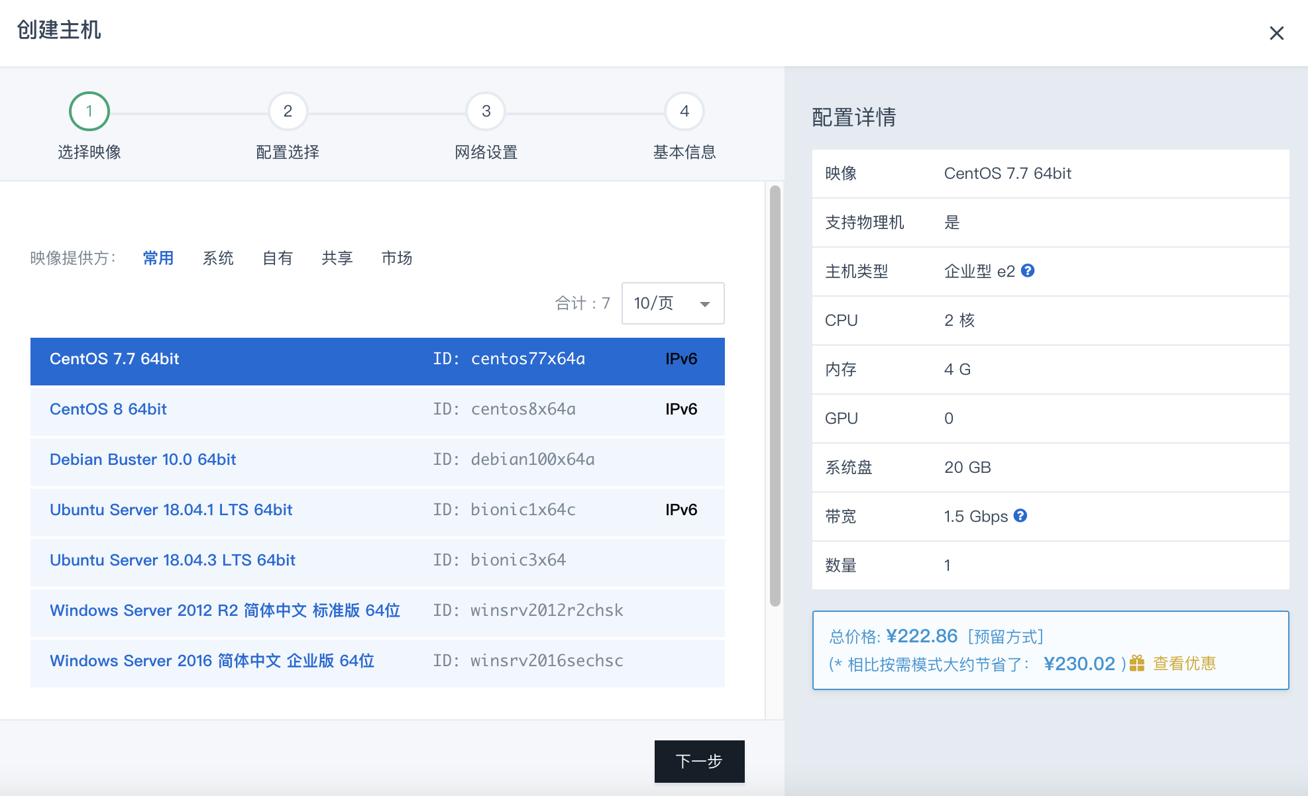The image size is (1308, 796).
Task: Close the 创建主机 dialog
Action: (x=1276, y=33)
